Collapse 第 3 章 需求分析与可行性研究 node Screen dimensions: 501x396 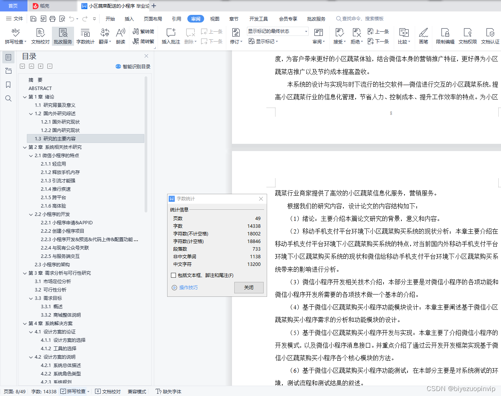tap(25, 273)
